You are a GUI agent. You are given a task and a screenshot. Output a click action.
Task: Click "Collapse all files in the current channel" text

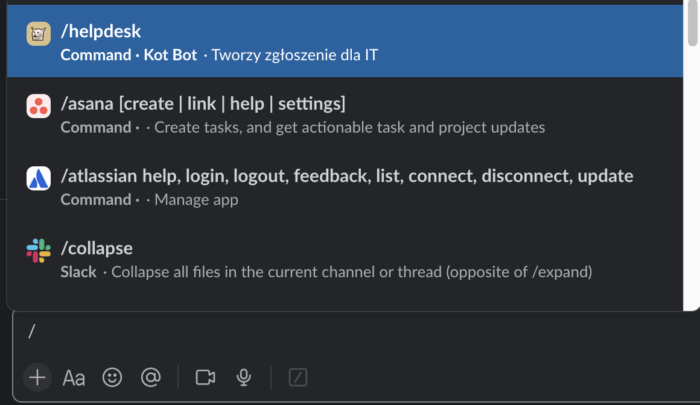[351, 272]
